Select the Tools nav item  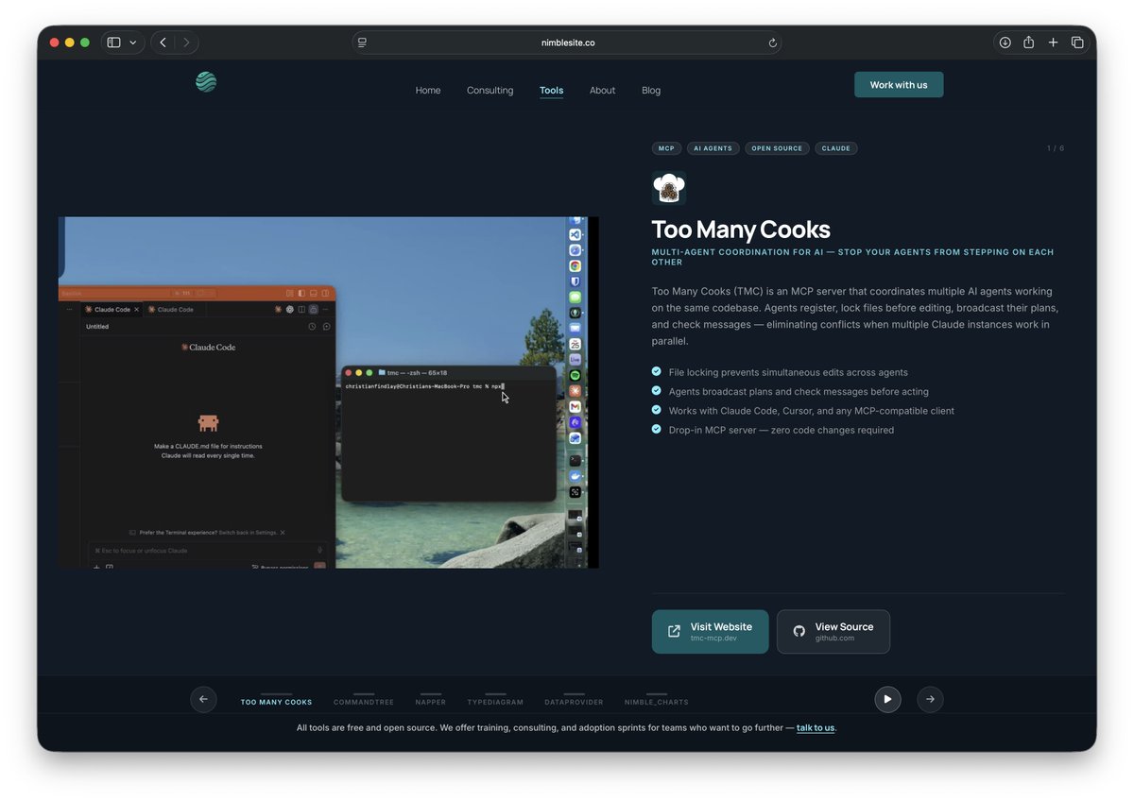(x=552, y=91)
